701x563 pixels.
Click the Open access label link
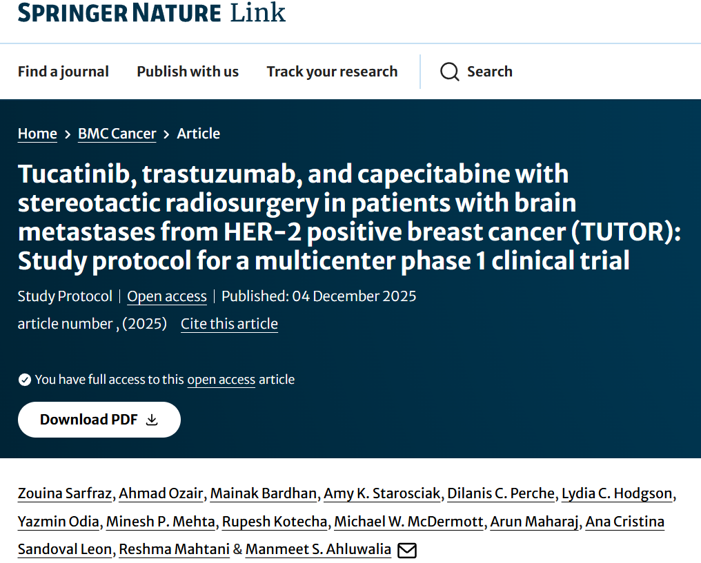pos(166,296)
